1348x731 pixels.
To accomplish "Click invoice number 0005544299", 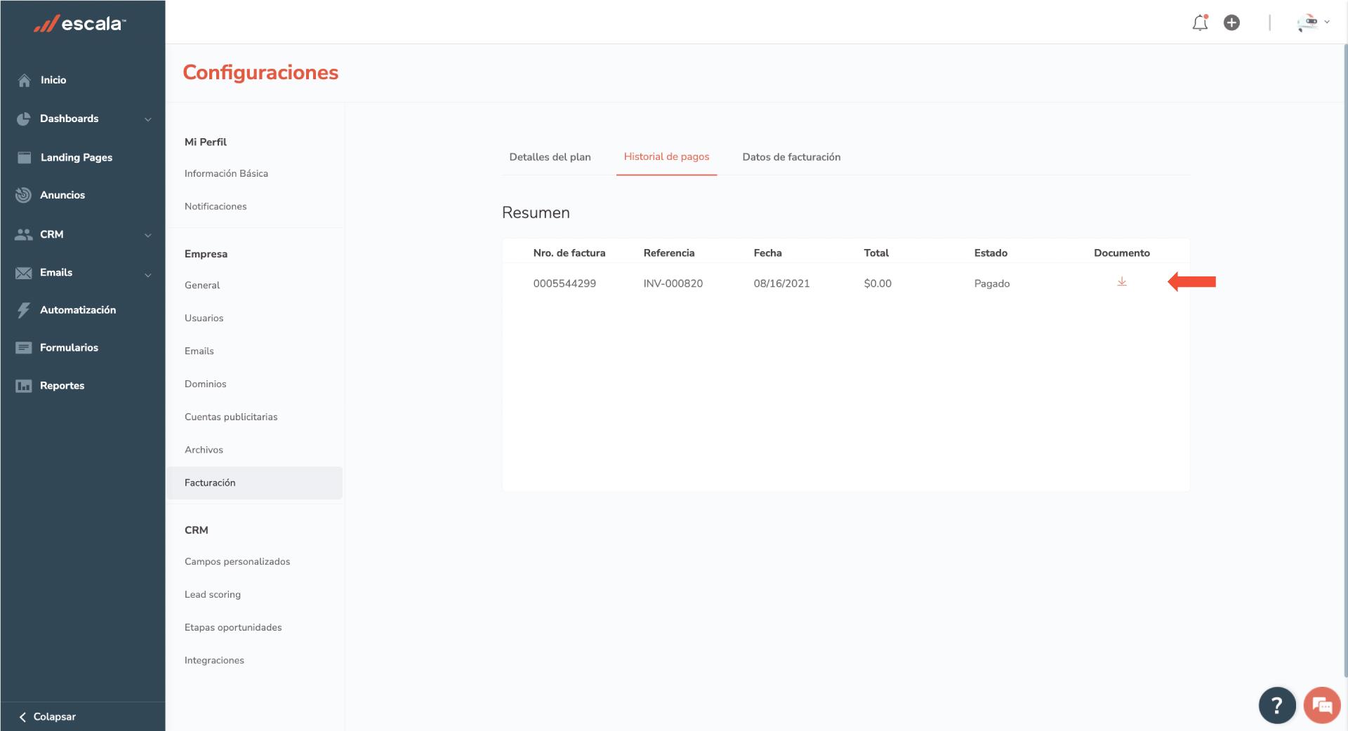I will (x=564, y=283).
